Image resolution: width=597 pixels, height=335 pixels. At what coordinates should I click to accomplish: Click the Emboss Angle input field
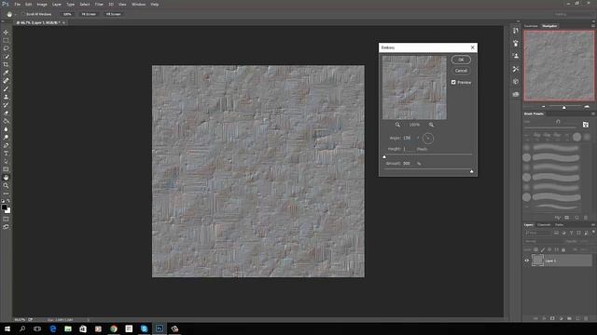click(x=409, y=138)
